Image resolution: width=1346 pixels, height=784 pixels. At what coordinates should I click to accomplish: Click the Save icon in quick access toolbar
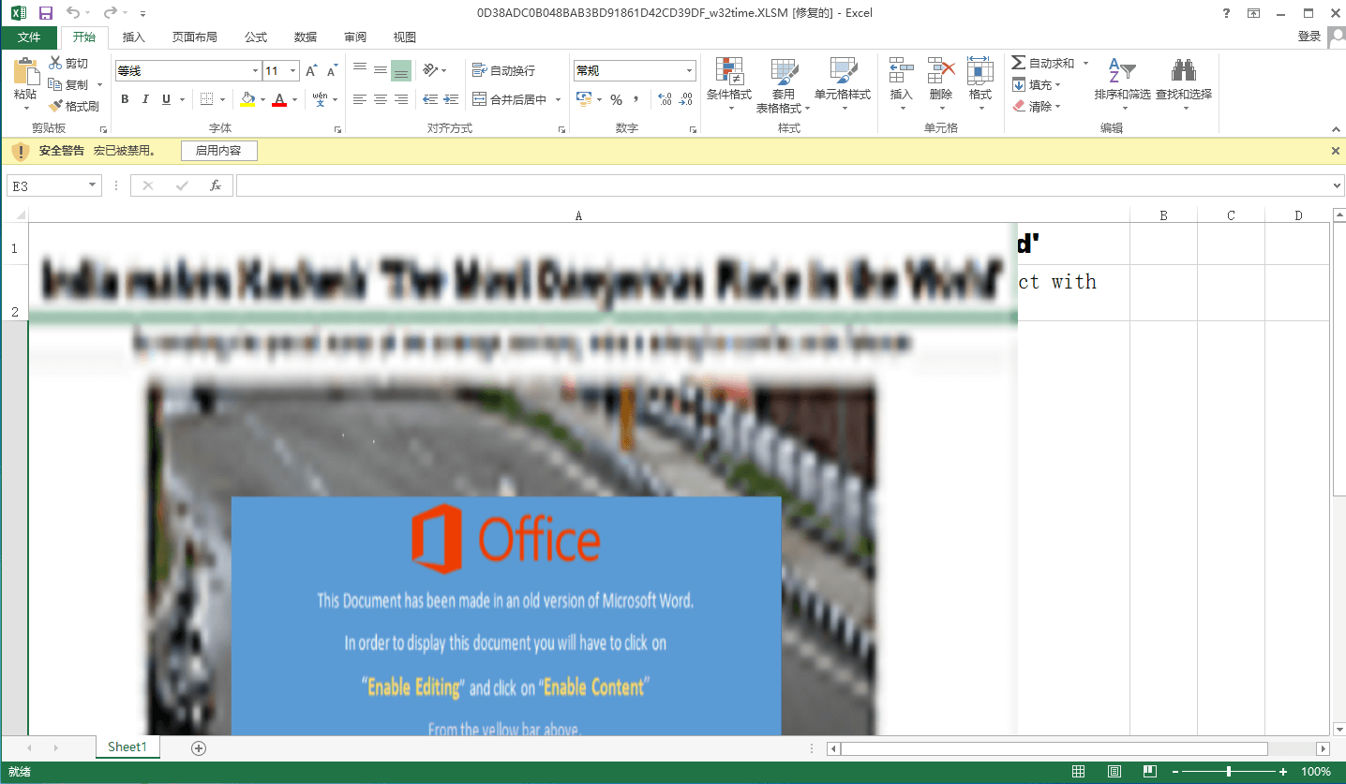click(x=45, y=13)
